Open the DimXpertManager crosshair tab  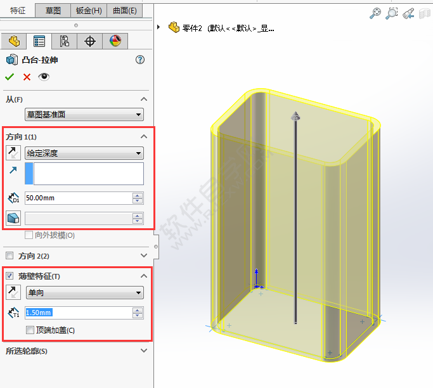(90, 41)
